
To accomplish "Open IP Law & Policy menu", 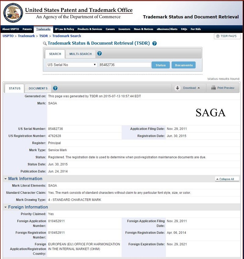I will [64, 29].
